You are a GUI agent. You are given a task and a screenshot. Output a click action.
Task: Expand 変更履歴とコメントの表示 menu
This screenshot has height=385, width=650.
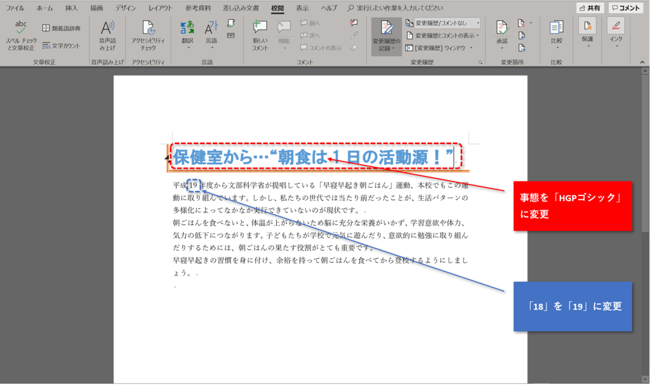coord(442,36)
